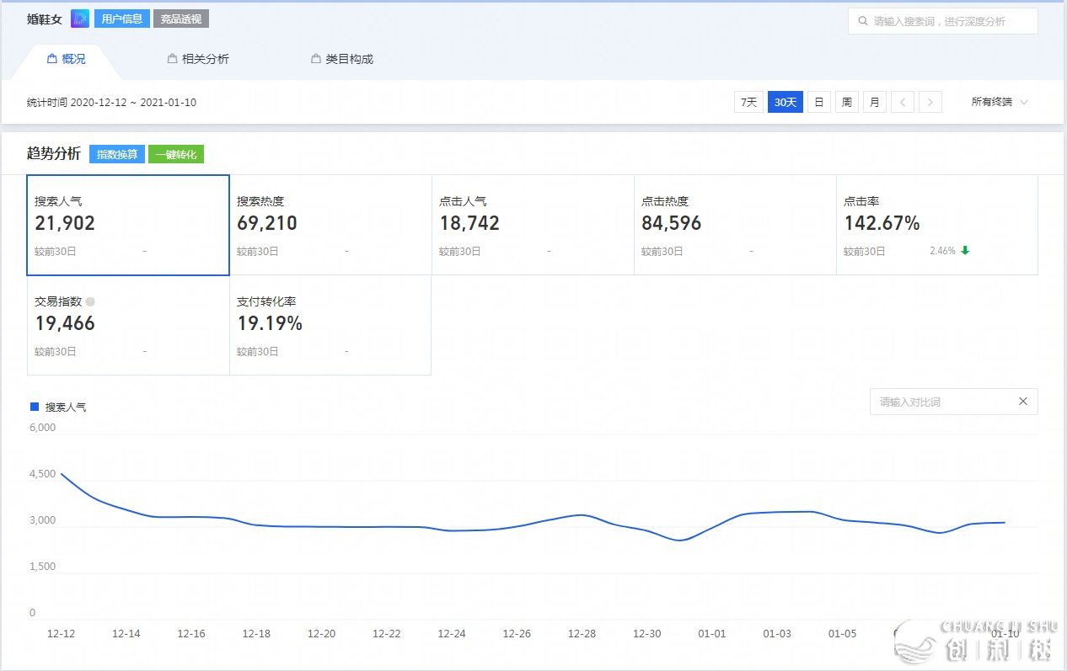The height and width of the screenshot is (671, 1067).
Task: Select the 搜索热度 metric card
Action: click(x=330, y=225)
